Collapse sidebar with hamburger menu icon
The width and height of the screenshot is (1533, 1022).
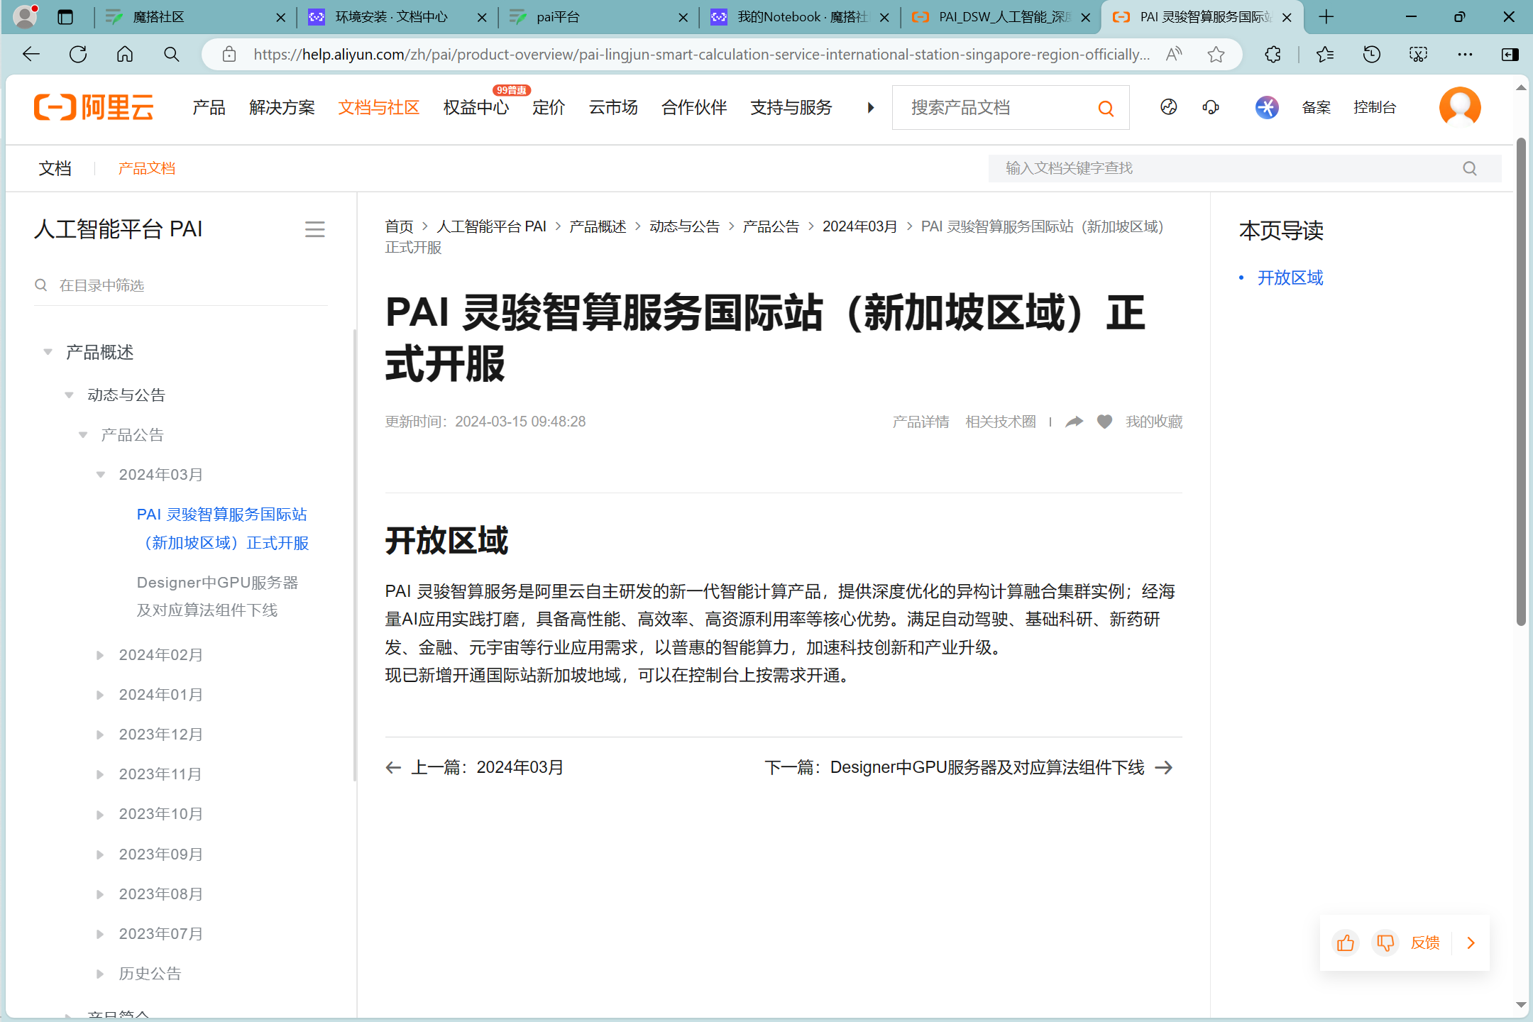pyautogui.click(x=314, y=229)
